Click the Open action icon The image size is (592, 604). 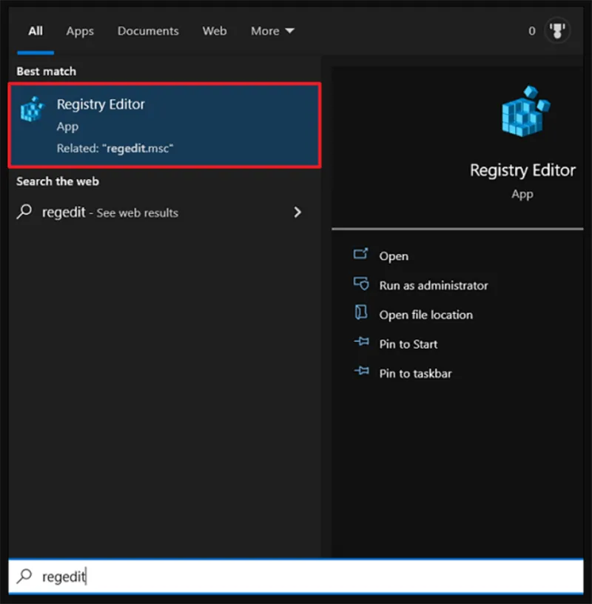(361, 254)
